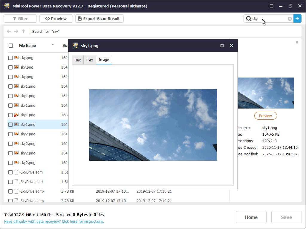Click the Home button
This screenshot has width=306, height=229.
pyautogui.click(x=251, y=217)
